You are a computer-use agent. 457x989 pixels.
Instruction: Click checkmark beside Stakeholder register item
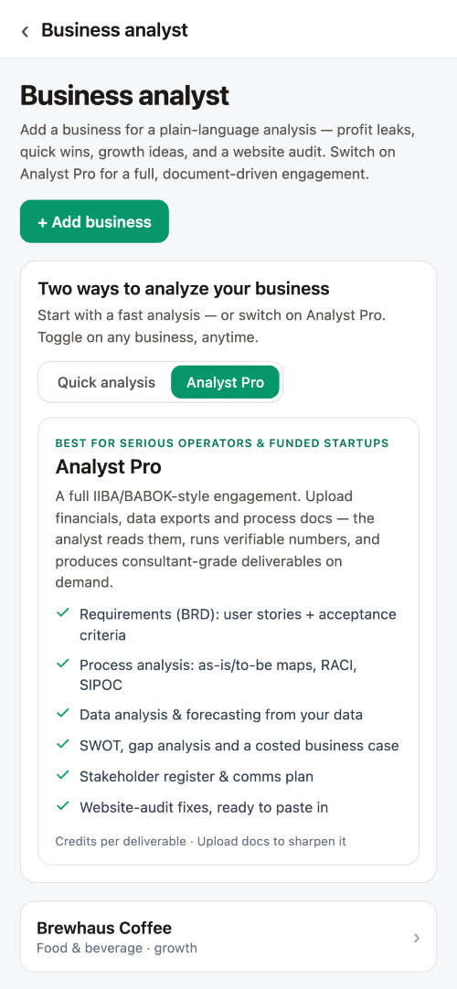click(x=62, y=775)
